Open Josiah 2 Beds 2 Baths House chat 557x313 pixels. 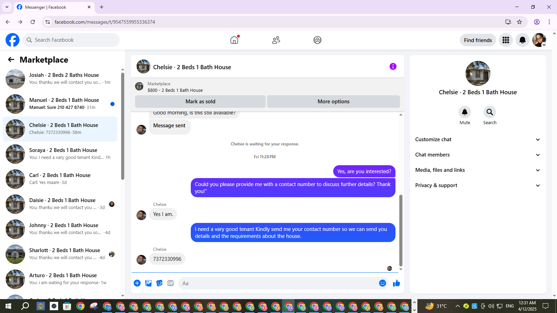[x=60, y=79]
